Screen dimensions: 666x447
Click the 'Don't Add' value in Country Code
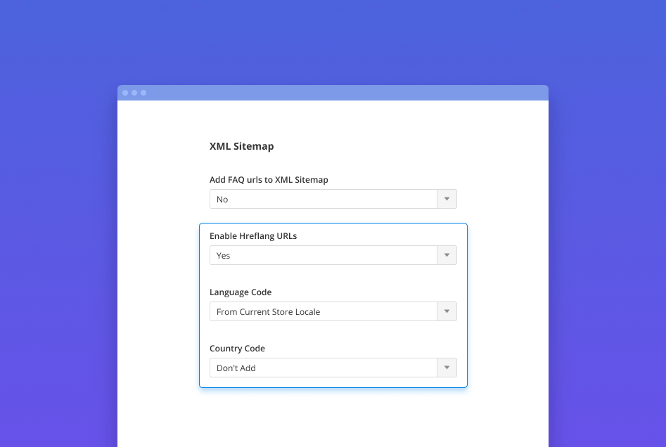click(x=236, y=368)
